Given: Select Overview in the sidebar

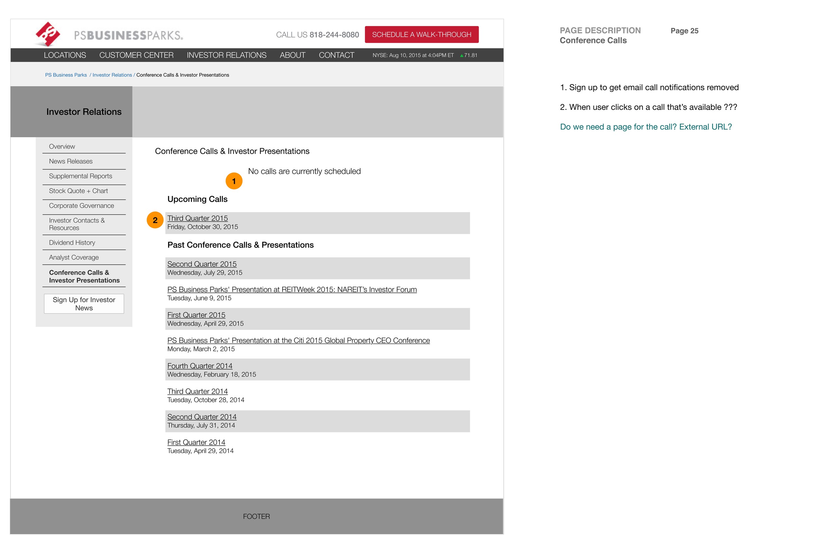Looking at the screenshot, I should (x=62, y=146).
